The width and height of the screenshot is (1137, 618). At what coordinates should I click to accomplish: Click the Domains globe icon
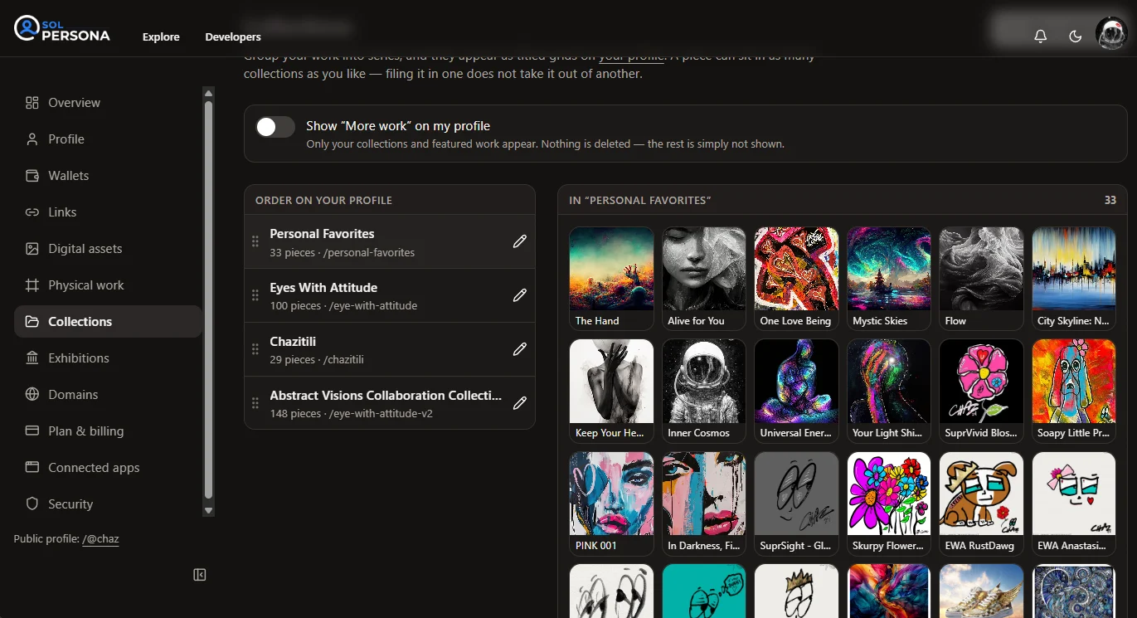(32, 395)
